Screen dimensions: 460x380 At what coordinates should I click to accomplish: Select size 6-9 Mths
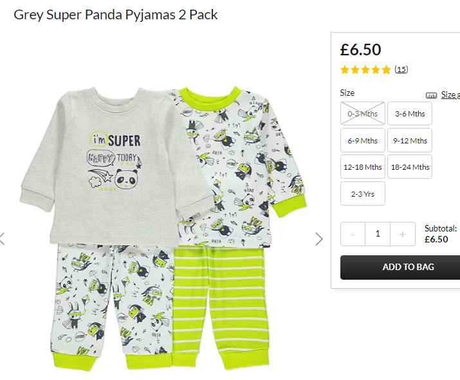click(363, 140)
